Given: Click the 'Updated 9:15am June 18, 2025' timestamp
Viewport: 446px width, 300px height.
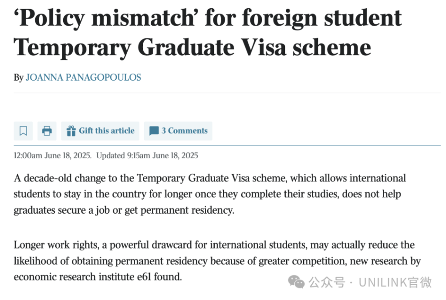Looking at the screenshot, I should [147, 155].
